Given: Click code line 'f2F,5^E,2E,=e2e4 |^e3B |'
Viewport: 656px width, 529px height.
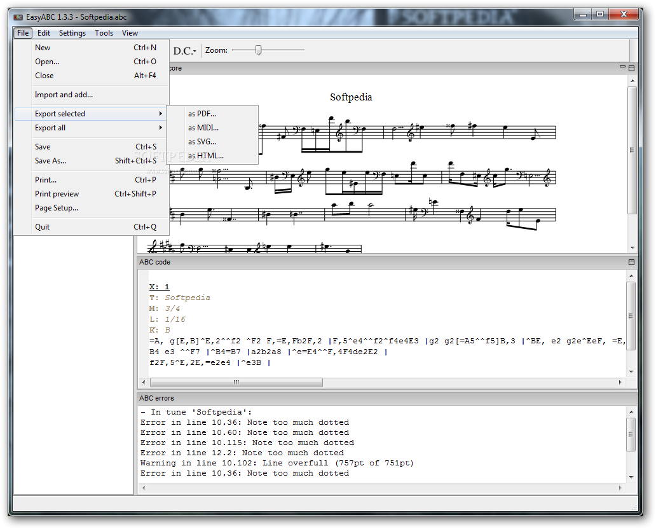Looking at the screenshot, I should [x=210, y=363].
